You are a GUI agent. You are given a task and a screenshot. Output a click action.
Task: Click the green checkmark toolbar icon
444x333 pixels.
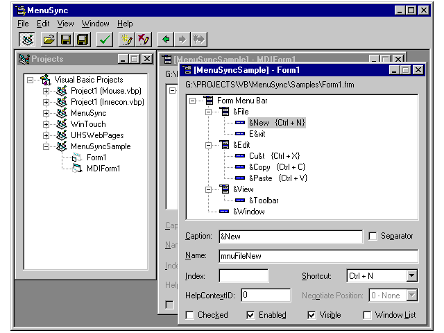105,40
